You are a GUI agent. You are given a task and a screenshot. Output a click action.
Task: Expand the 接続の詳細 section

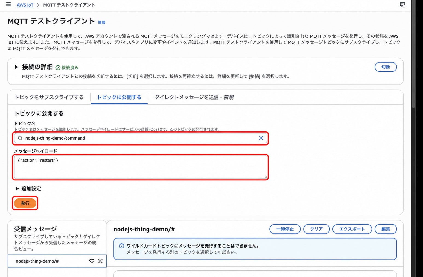point(16,67)
